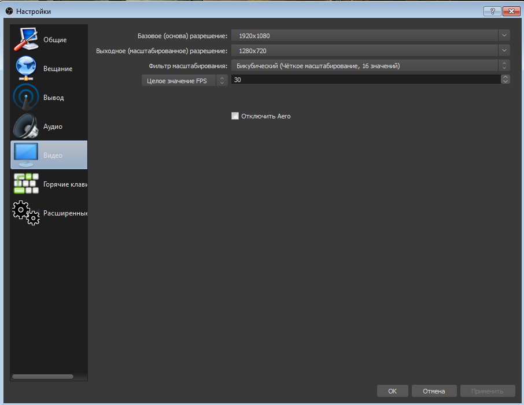Screen dimensions: 524x405
Task: Open the Горячие клавиши keyboard icon
Action: pyautogui.click(x=25, y=184)
